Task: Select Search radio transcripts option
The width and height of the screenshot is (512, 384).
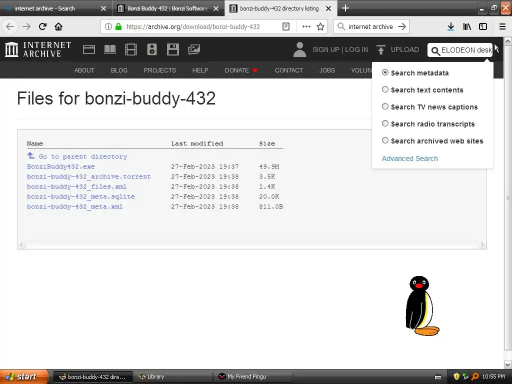Action: [385, 123]
